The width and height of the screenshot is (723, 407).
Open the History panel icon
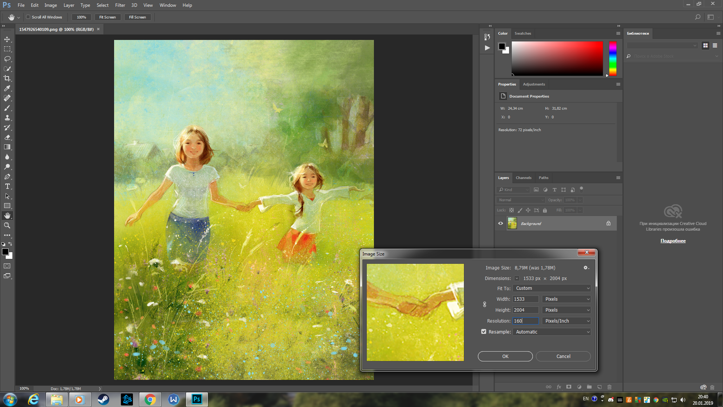[487, 37]
